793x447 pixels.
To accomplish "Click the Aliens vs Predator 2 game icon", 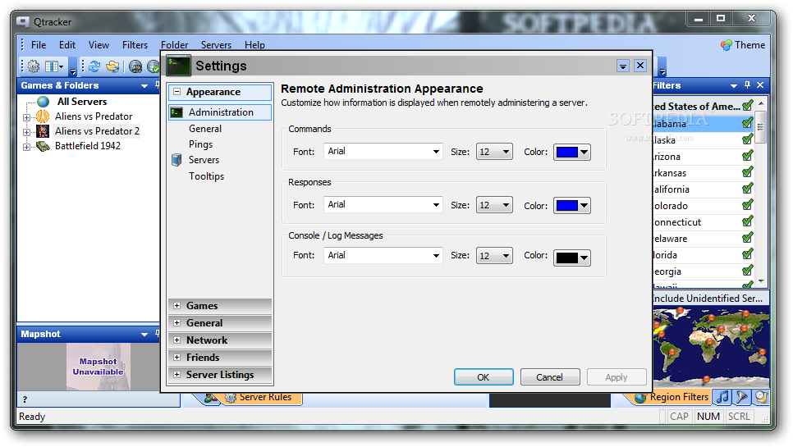I will [43, 131].
